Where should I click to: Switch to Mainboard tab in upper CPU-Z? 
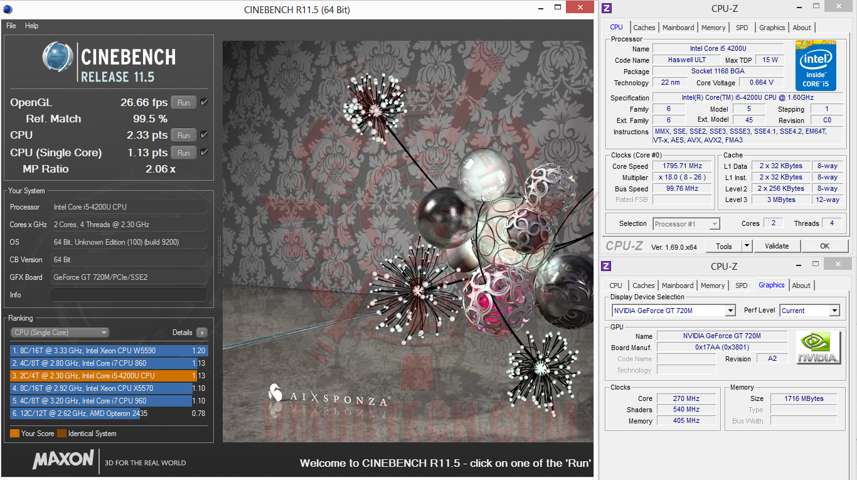679,28
